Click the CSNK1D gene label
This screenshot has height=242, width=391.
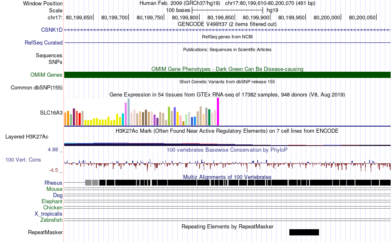click(51, 30)
